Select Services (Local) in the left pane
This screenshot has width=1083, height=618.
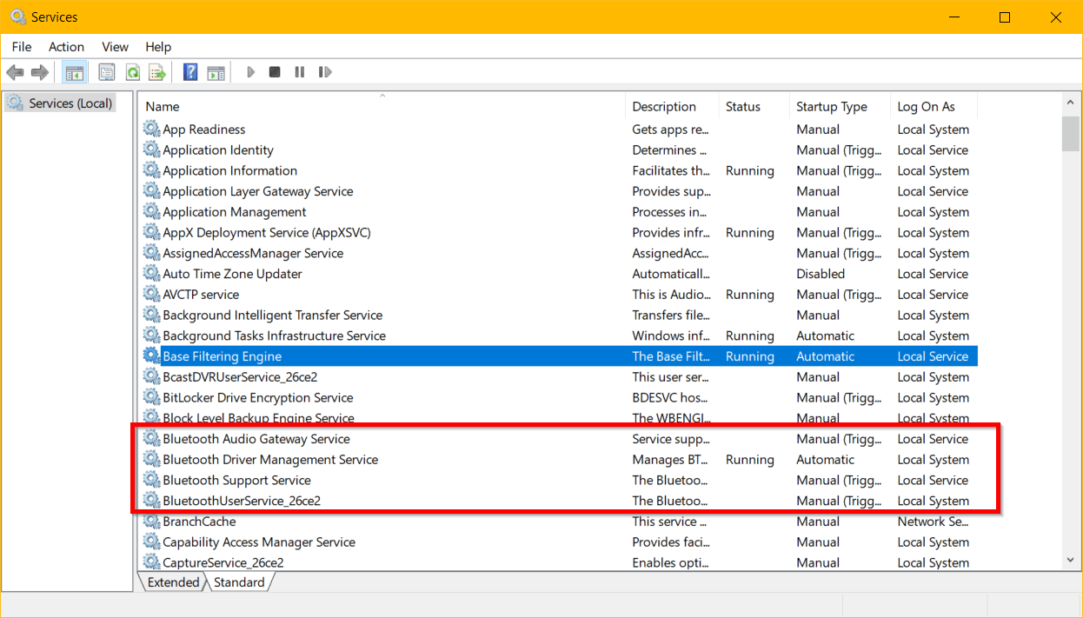[68, 102]
